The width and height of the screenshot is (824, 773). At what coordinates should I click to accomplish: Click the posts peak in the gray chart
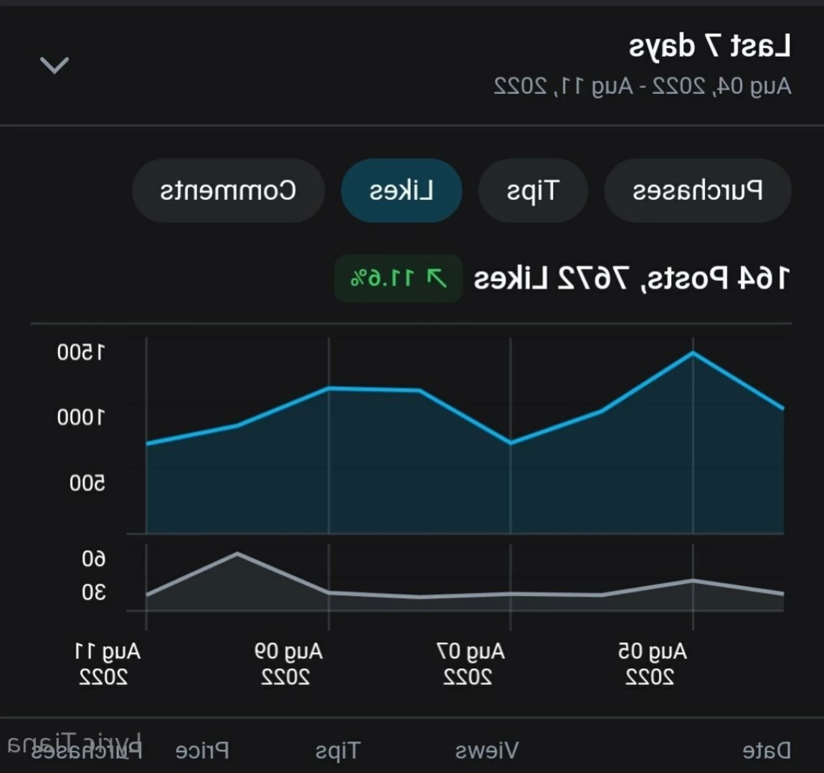237,553
